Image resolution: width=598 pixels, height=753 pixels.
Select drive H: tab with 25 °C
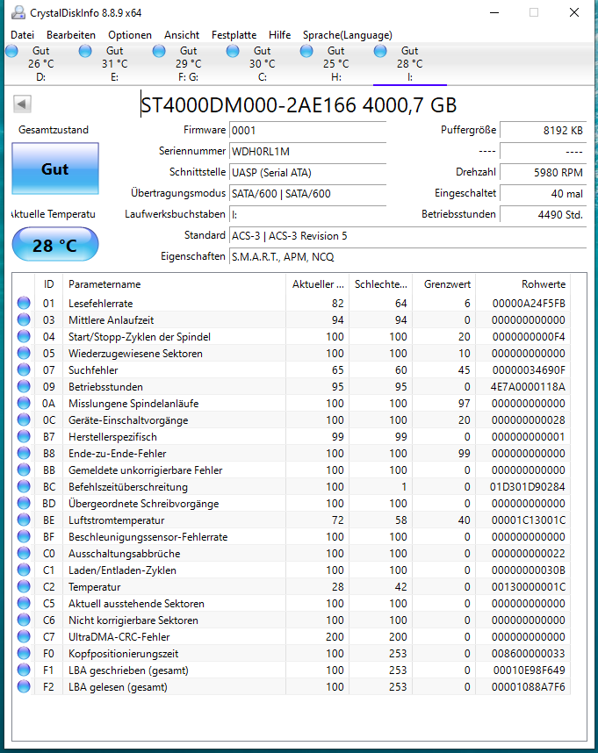click(x=335, y=64)
